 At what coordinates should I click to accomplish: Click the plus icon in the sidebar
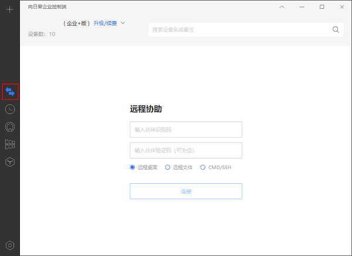point(9,10)
